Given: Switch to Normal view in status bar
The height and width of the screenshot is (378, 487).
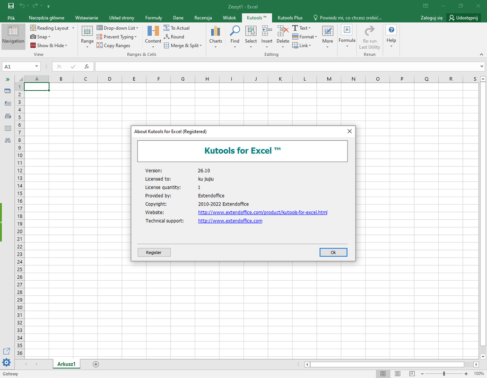Looking at the screenshot, I should pyautogui.click(x=383, y=374).
